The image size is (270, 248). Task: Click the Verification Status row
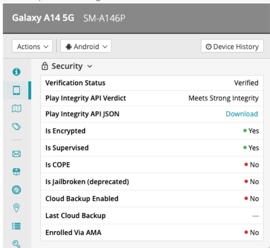[151, 83]
